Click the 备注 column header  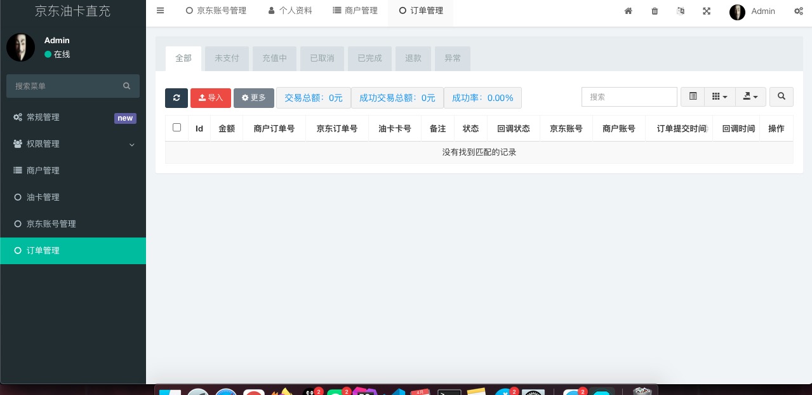point(438,128)
